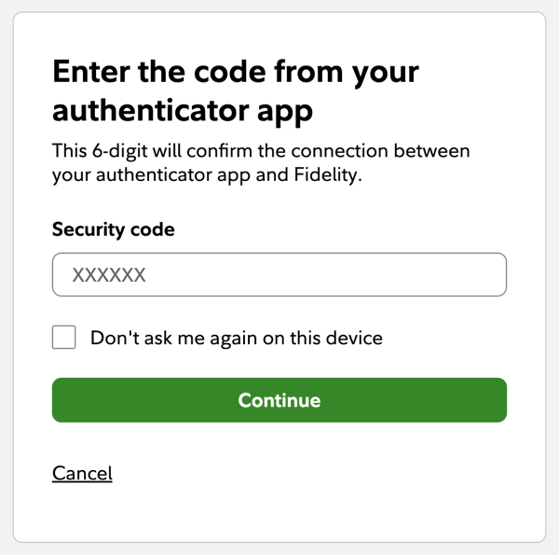Focus the XXXXXX placeholder text box
Image resolution: width=559 pixels, height=555 pixels.
pyautogui.click(x=279, y=274)
